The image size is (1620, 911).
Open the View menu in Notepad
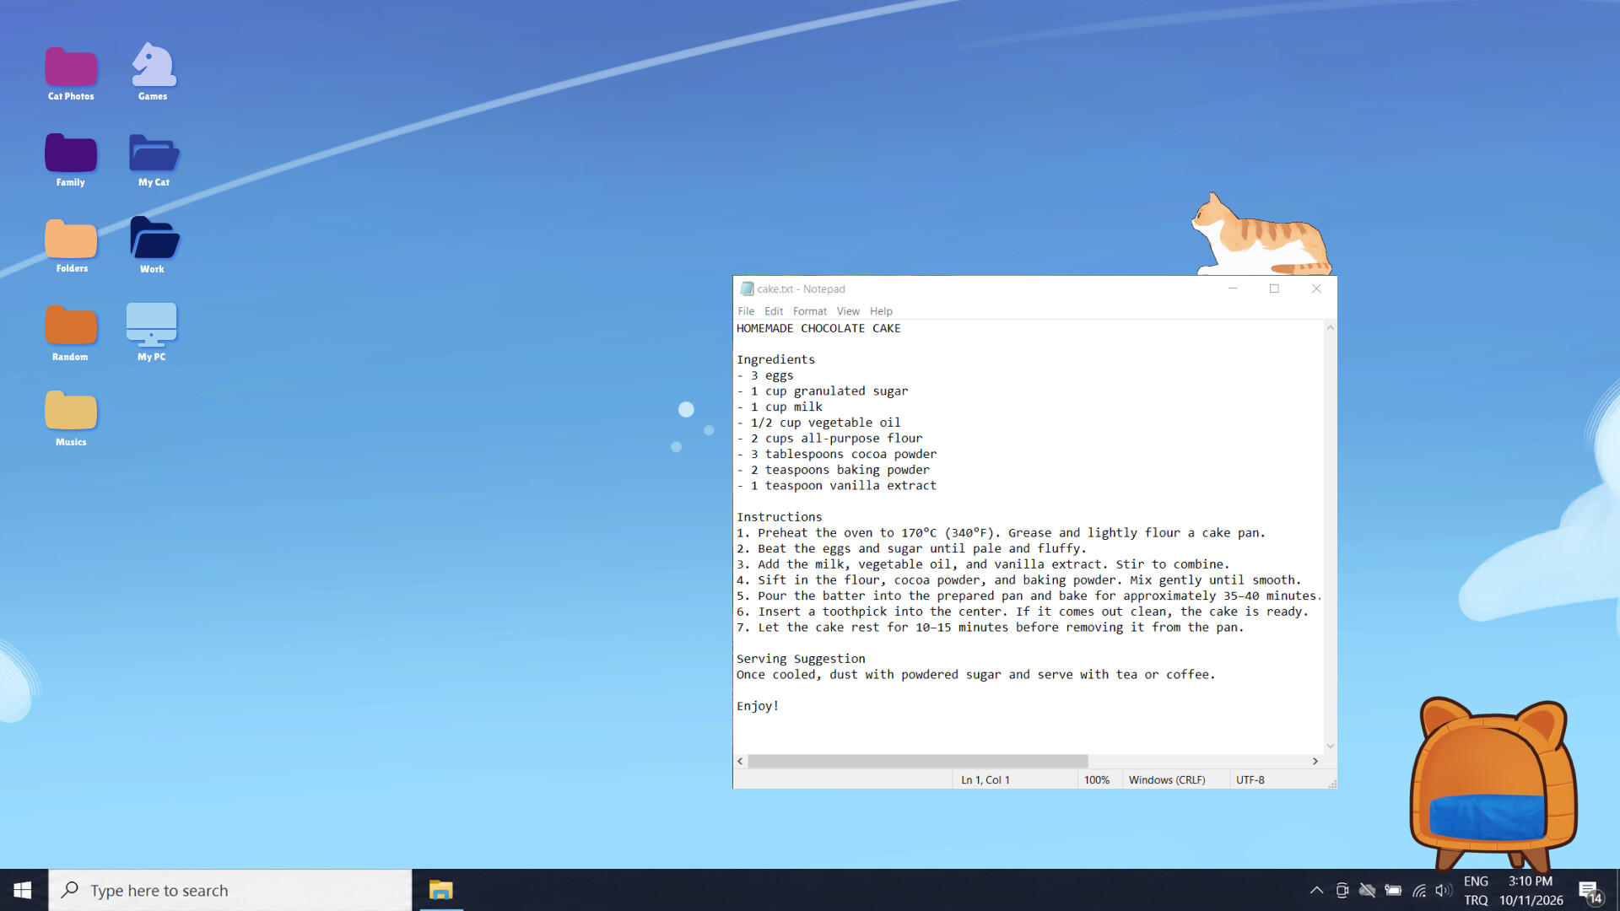click(x=848, y=311)
